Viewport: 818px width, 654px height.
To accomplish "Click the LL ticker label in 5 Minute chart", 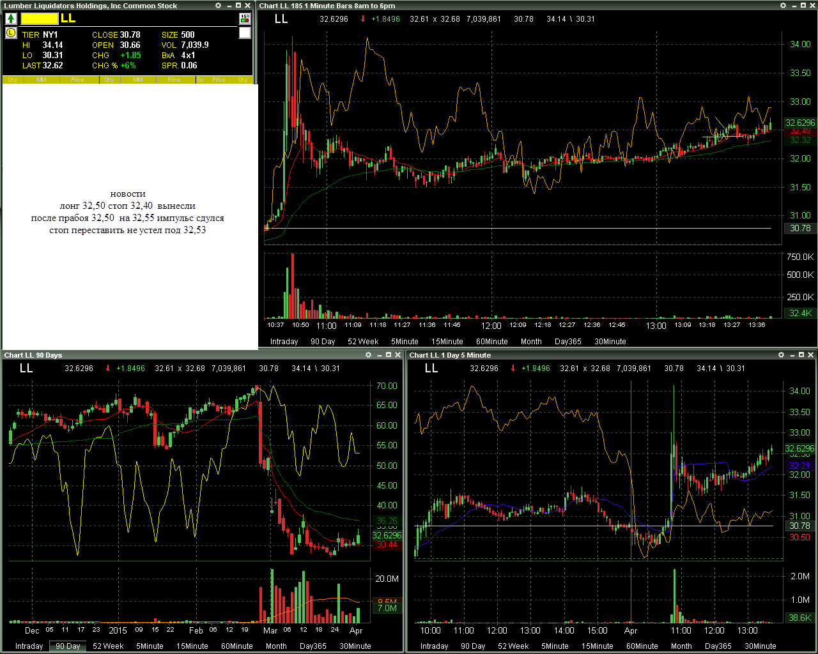I will [431, 368].
